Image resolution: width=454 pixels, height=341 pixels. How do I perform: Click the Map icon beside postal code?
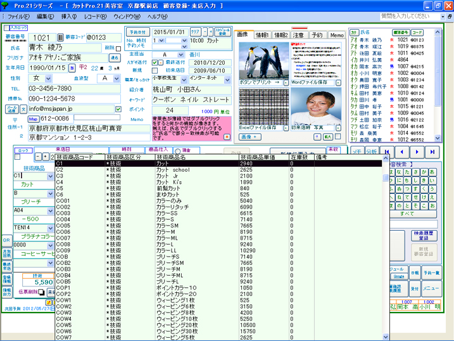tap(34, 119)
